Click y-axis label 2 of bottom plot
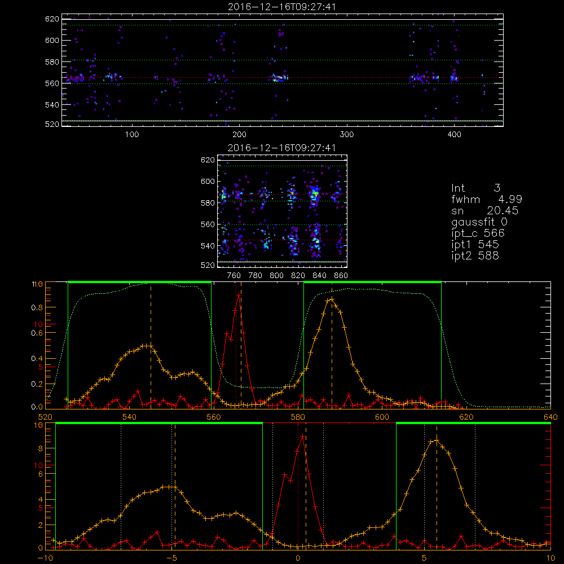564x564 pixels. [40, 525]
